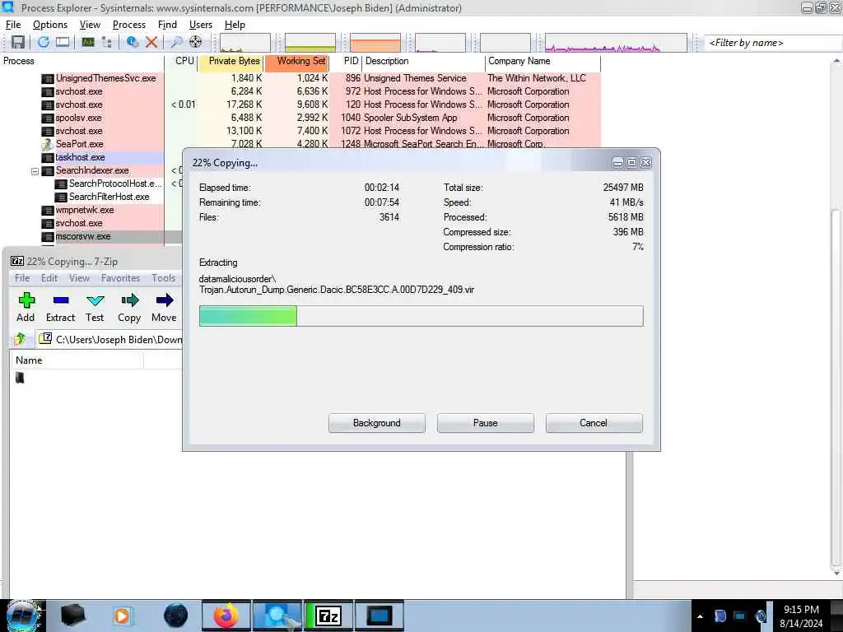Collapse the SearchIndexer.exe tree node
This screenshot has height=632, width=843.
35,171
